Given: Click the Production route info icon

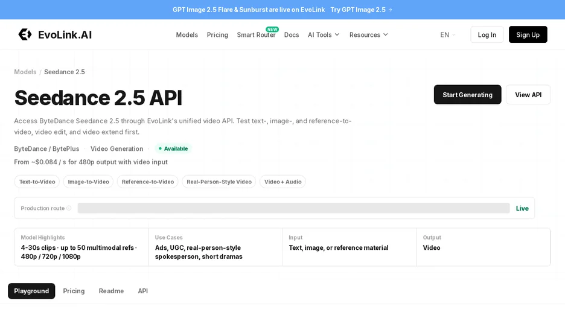Looking at the screenshot, I should (69, 208).
